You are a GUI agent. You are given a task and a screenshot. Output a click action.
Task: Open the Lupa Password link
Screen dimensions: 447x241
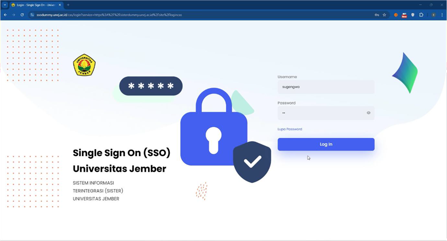click(x=290, y=129)
